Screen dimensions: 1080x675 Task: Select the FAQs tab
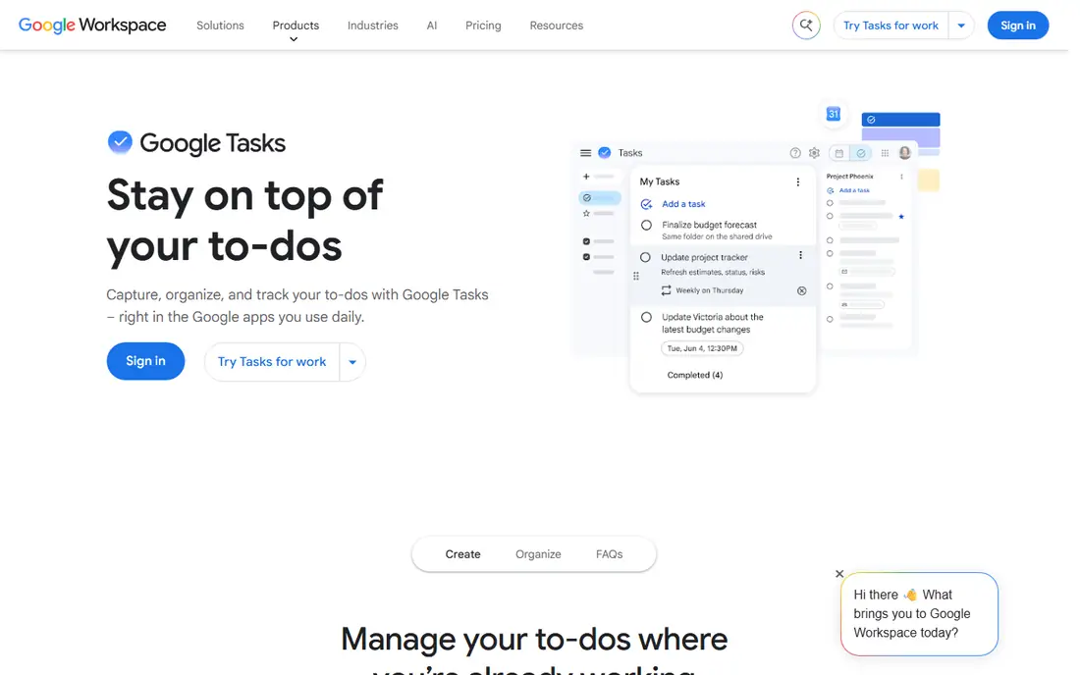(x=610, y=554)
